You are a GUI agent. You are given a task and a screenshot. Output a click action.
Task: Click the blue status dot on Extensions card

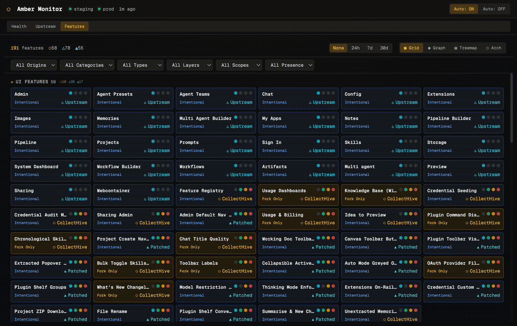pyautogui.click(x=483, y=93)
